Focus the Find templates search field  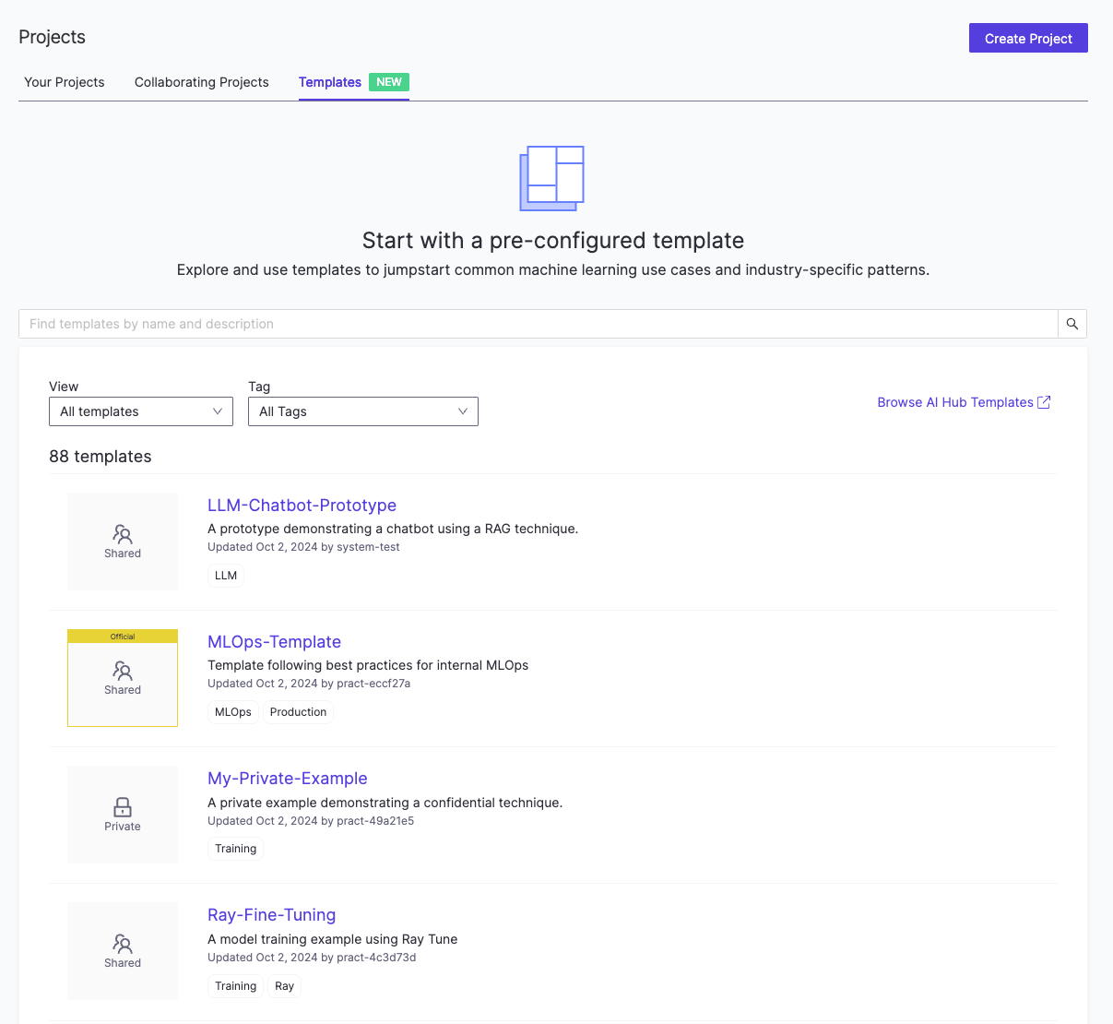pyautogui.click(x=539, y=324)
